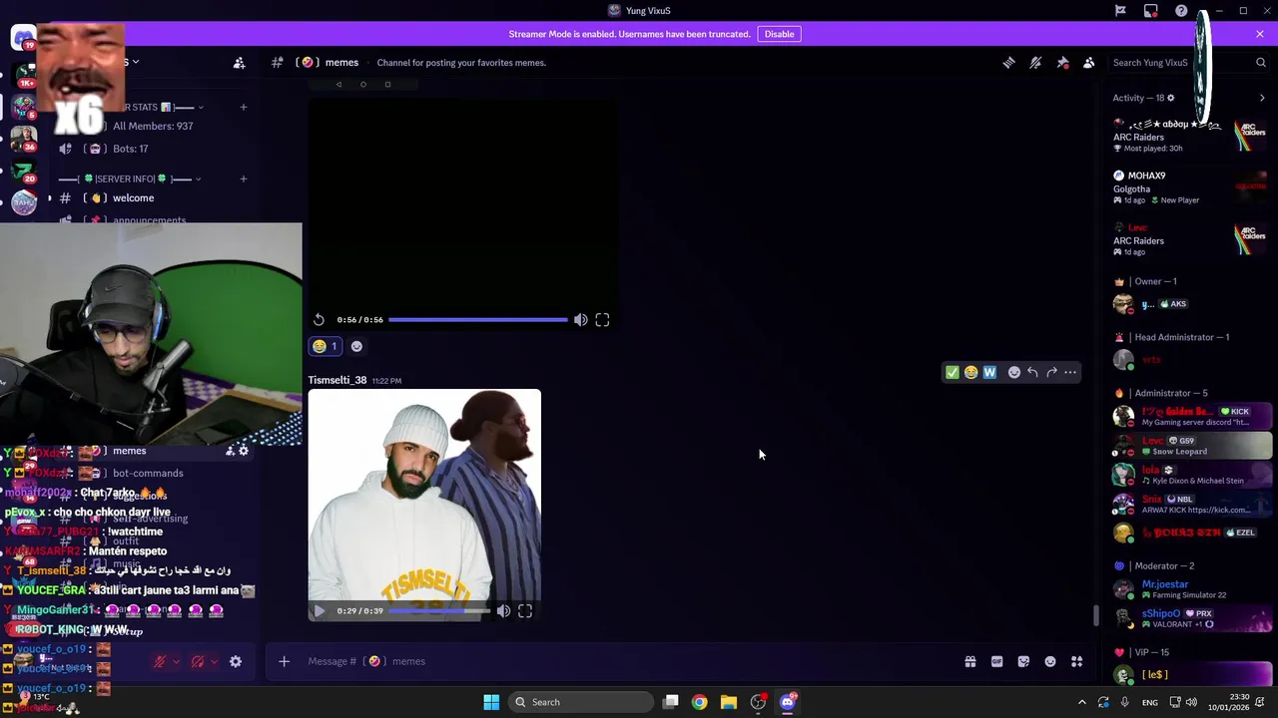Toggle the member list icon
The image size is (1278, 718).
[1089, 62]
